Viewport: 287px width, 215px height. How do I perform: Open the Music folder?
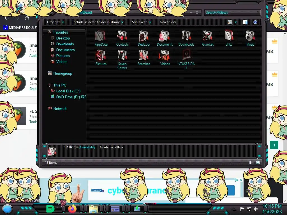click(x=250, y=38)
